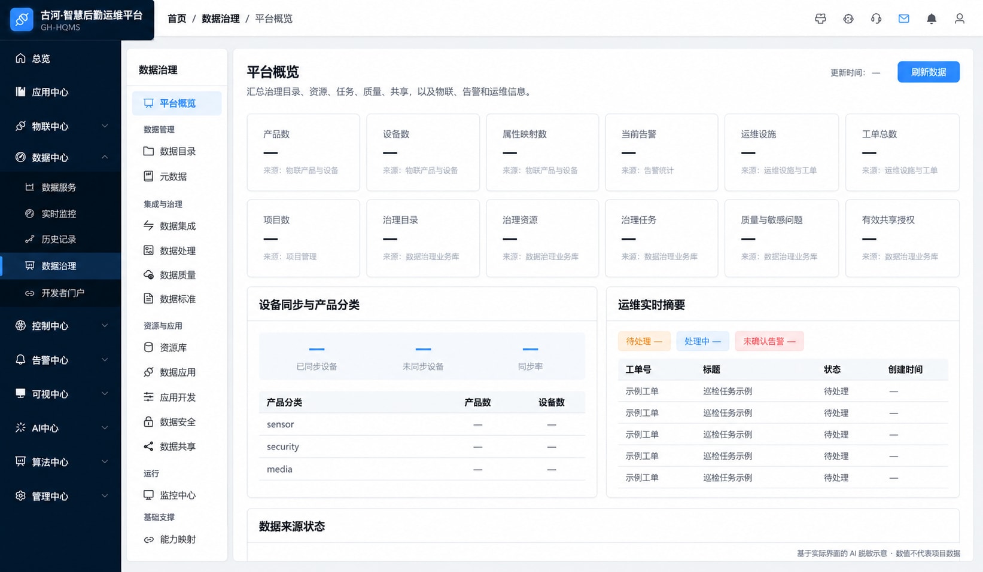
Task: Click the 总览 home icon
Action: tap(20, 58)
